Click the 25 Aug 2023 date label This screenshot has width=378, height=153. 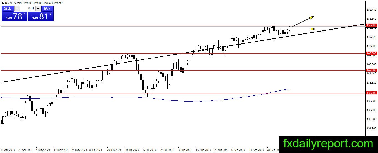click(x=221, y=150)
